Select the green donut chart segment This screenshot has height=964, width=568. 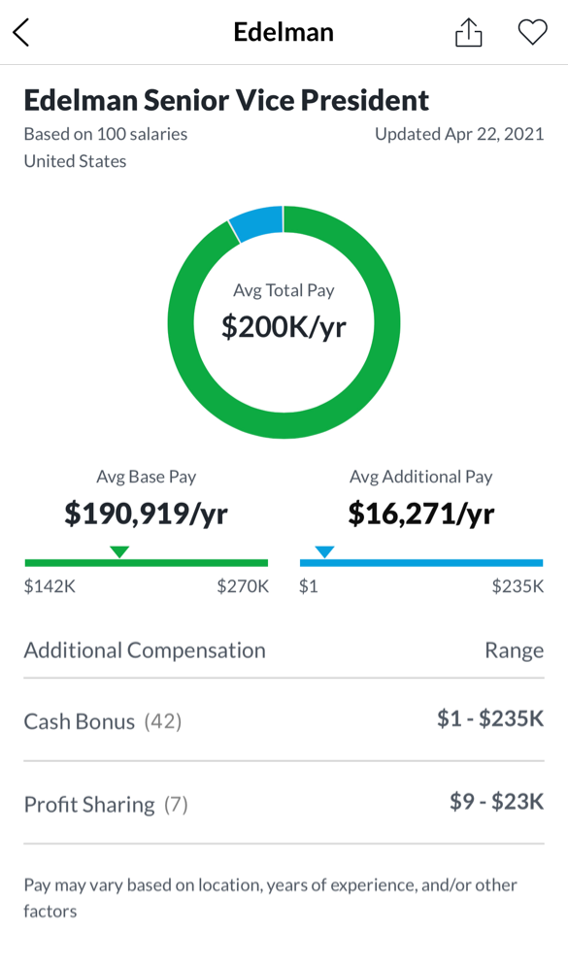(x=284, y=422)
